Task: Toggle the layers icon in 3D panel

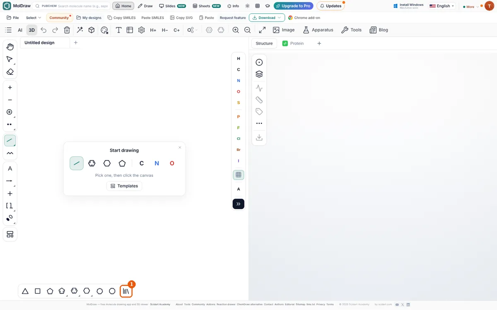Action: point(259,74)
